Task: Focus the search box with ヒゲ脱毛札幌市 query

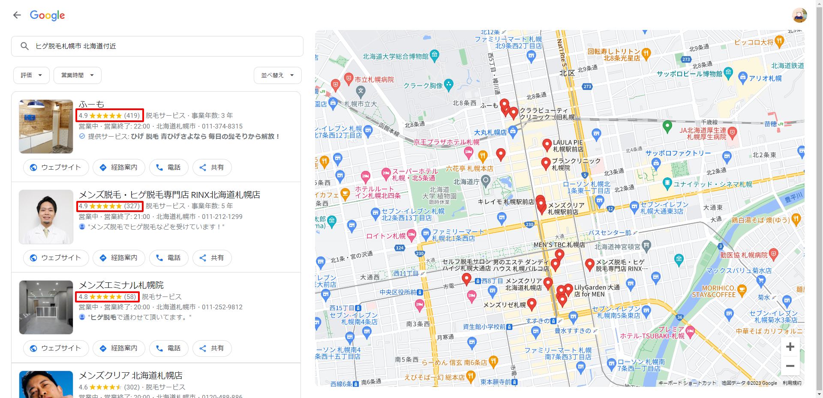Action: coord(157,46)
